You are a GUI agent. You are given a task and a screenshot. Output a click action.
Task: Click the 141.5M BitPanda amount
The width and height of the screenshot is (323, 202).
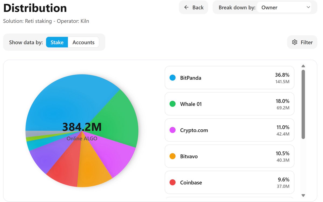pos(282,81)
